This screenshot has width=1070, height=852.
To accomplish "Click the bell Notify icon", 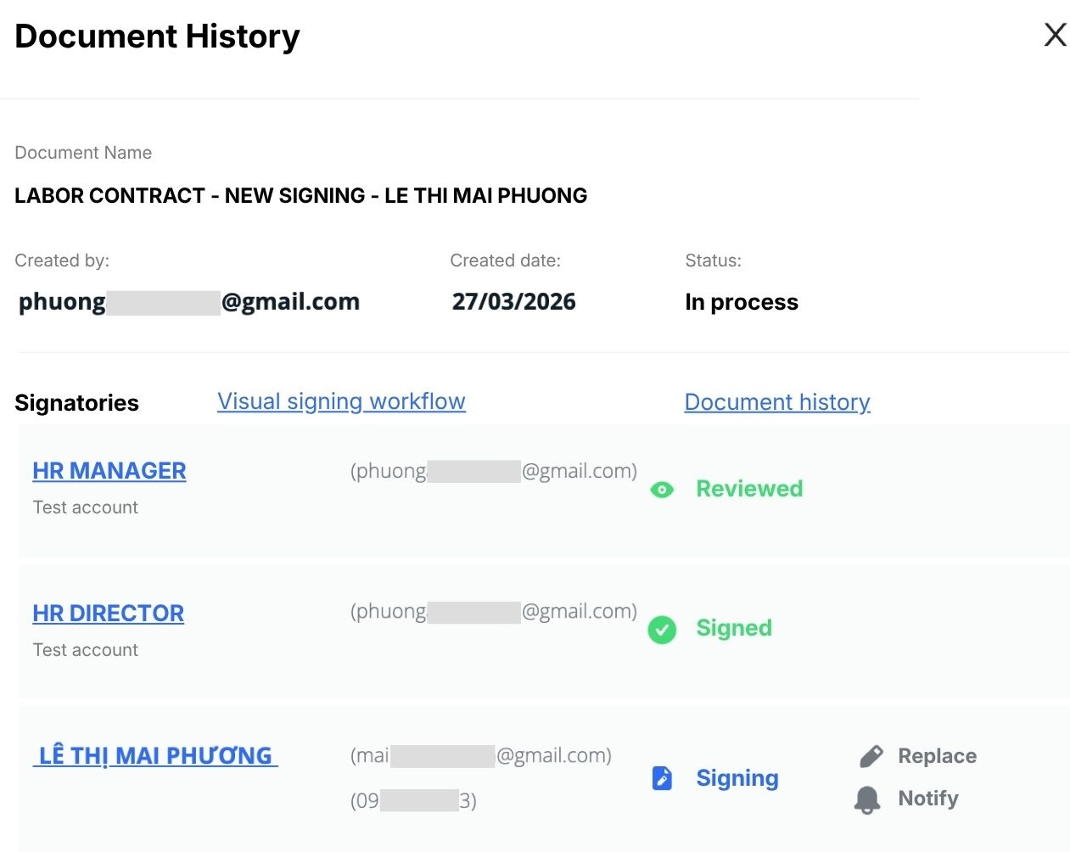I will pos(867,799).
